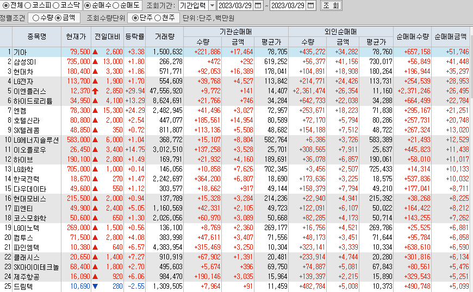Choose the 순매도 radio option
This screenshot has height=292, width=473.
point(116,5)
